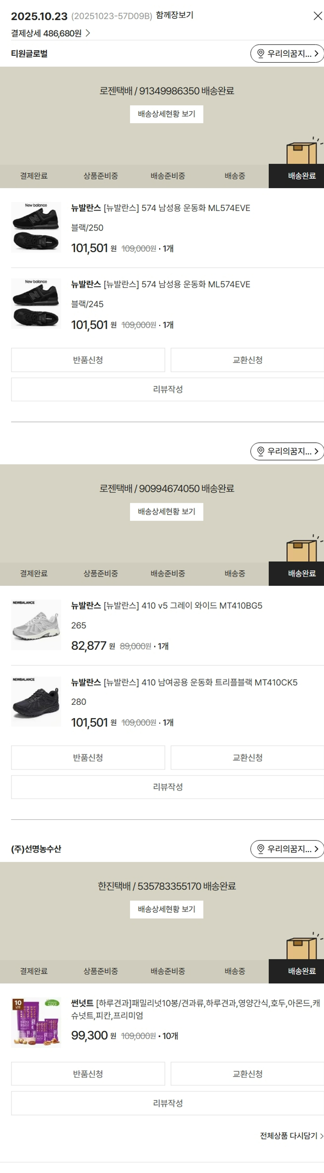The image size is (324, 1173).
Task: Request exchange for New Balance 410 shoes
Action: tap(247, 757)
